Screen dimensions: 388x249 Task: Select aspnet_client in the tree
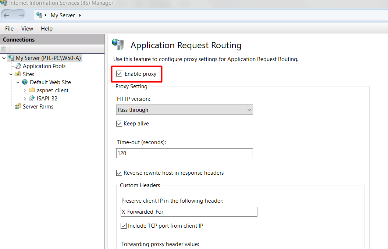point(53,90)
